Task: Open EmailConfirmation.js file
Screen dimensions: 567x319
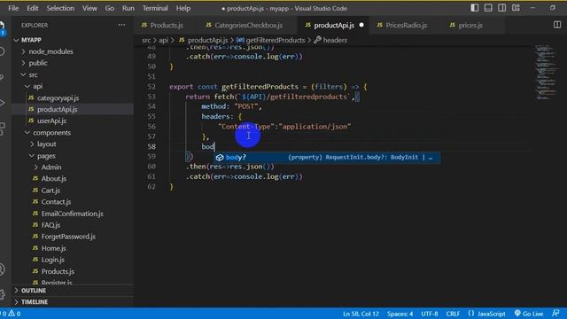Action: (x=72, y=214)
